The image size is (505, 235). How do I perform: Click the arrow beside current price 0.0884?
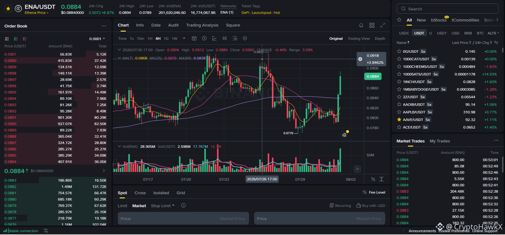pyautogui.click(x=104, y=171)
